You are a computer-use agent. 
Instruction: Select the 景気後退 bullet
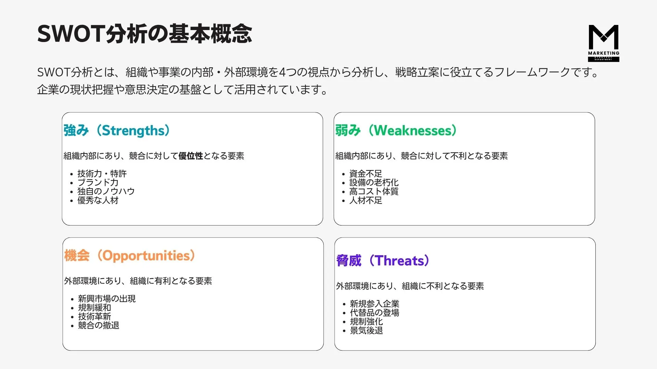pyautogui.click(x=366, y=330)
